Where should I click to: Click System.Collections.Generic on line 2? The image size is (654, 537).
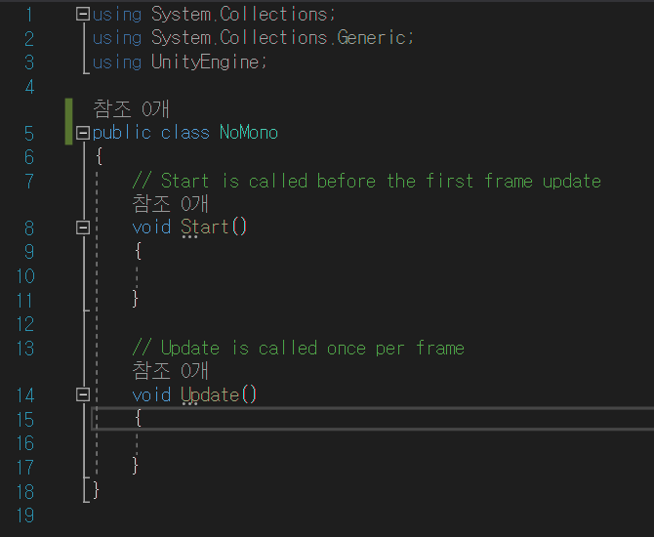(x=278, y=37)
